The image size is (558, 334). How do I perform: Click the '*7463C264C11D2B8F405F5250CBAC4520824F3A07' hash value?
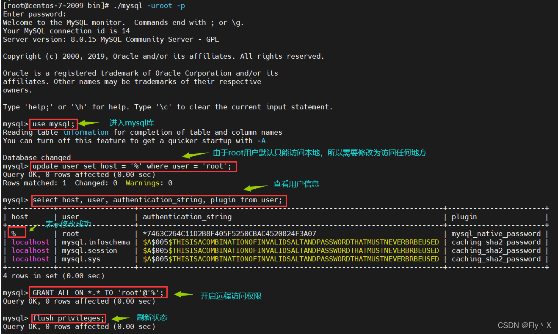pos(229,234)
